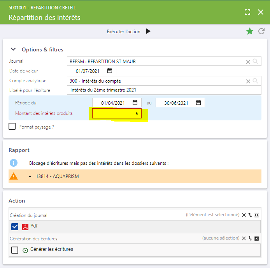The height and width of the screenshot is (268, 270).
Task: Clear the Compte analytique field
Action: point(248,81)
